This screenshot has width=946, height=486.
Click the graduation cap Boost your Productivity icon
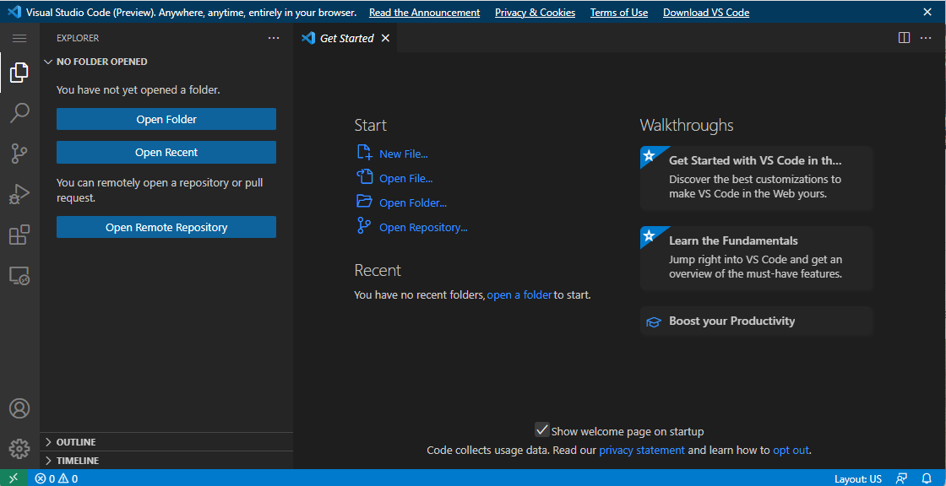tap(654, 321)
